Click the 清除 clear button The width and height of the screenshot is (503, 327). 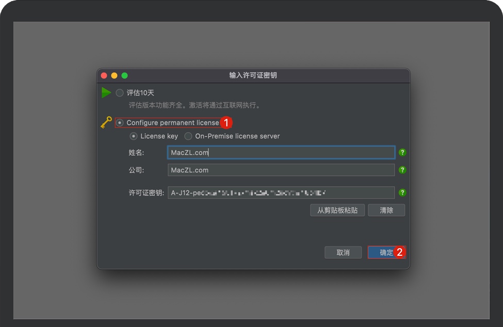tap(386, 210)
